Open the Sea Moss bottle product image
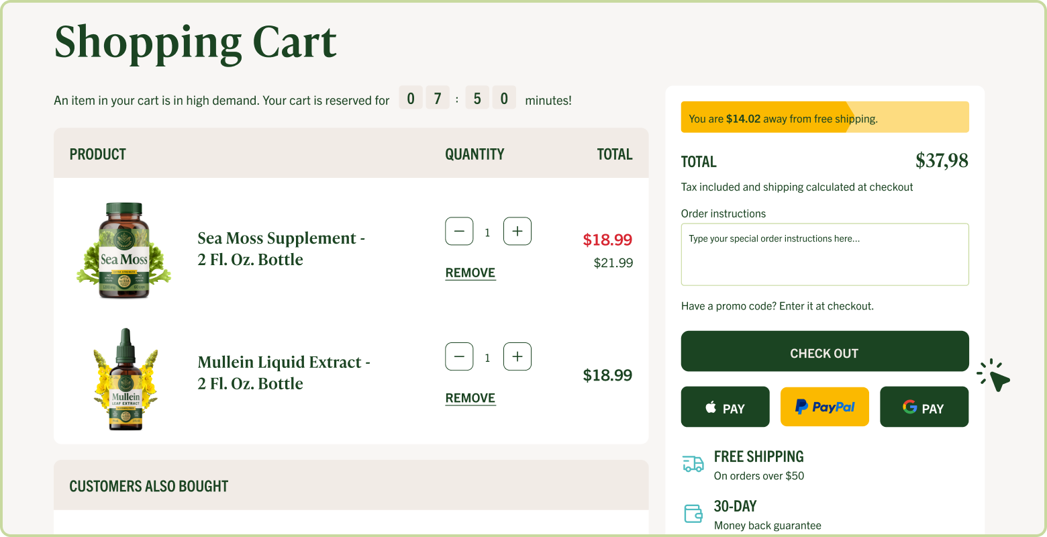Image resolution: width=1047 pixels, height=537 pixels. [x=123, y=250]
